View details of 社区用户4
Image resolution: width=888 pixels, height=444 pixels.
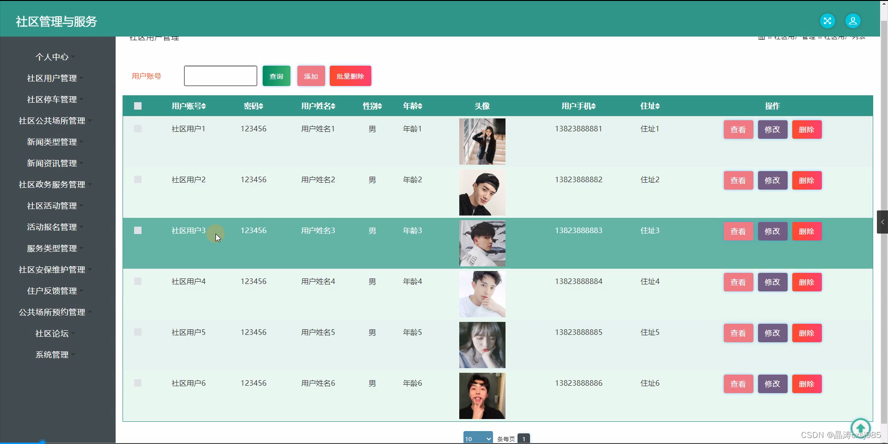(x=738, y=282)
